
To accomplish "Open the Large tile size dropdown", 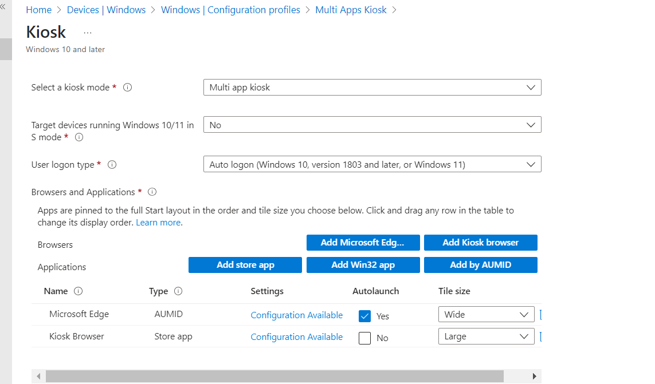I will (487, 337).
